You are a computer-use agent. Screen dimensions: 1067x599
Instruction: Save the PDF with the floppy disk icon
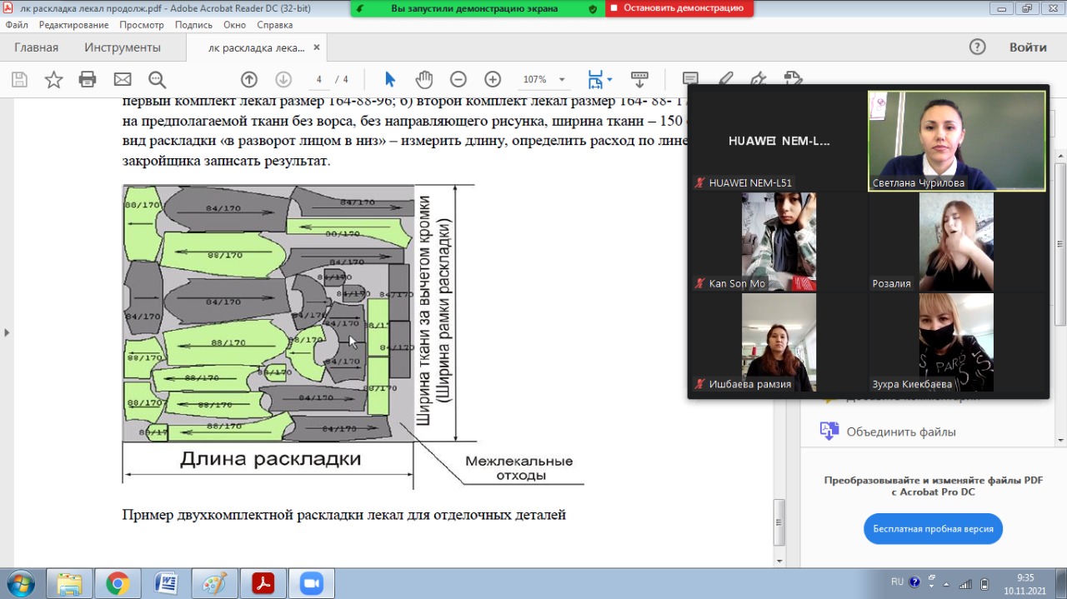coord(19,80)
